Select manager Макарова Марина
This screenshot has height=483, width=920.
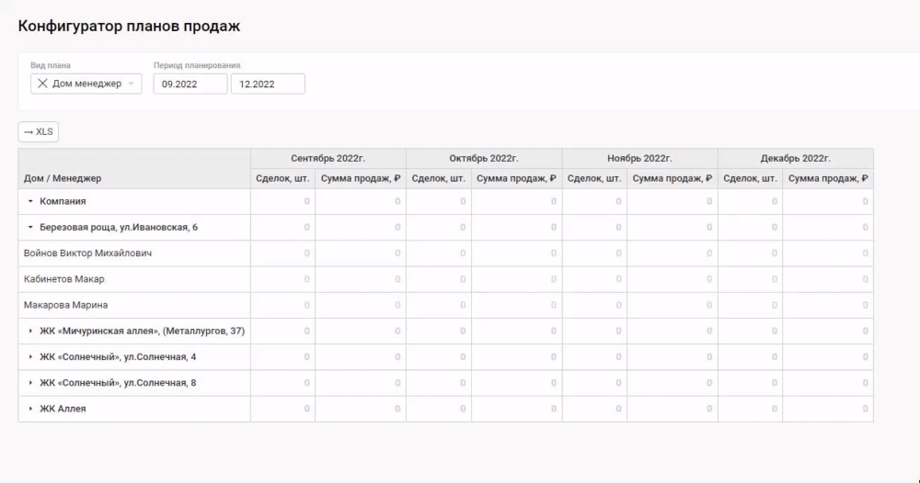click(x=66, y=305)
